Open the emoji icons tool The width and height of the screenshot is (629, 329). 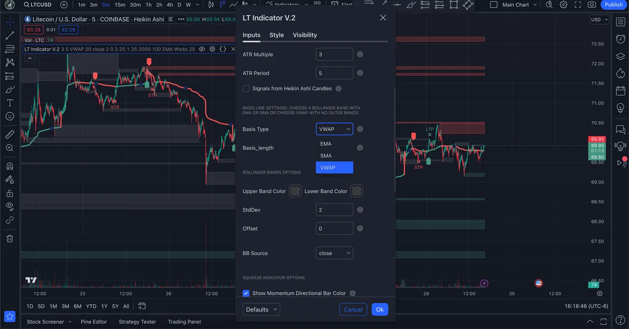tap(10, 116)
